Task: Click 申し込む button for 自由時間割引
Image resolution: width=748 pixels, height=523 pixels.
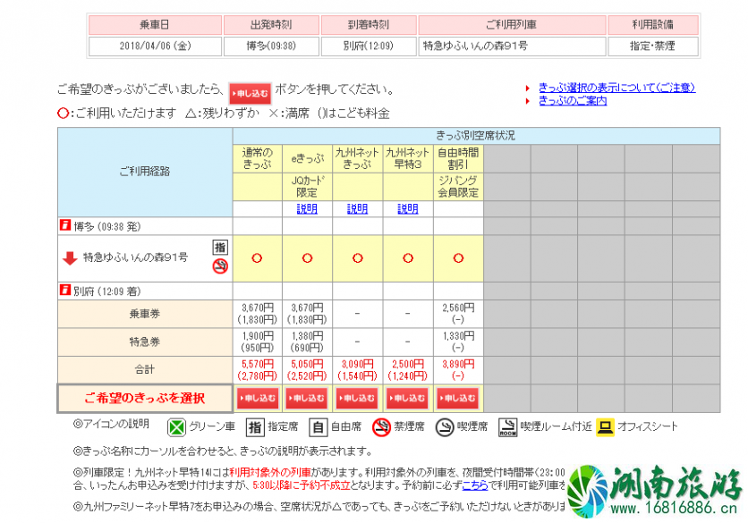Action: coord(458,398)
